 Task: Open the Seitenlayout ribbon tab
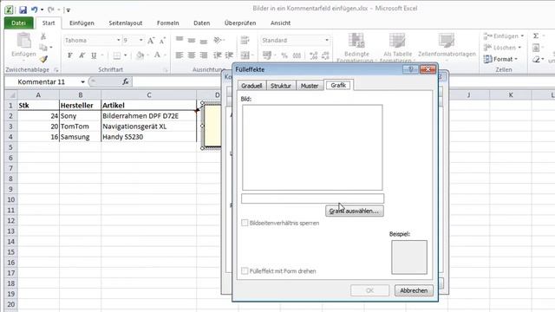point(125,23)
